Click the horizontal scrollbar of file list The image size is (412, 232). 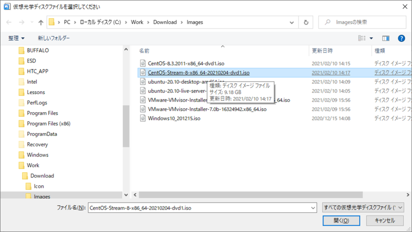point(251,195)
